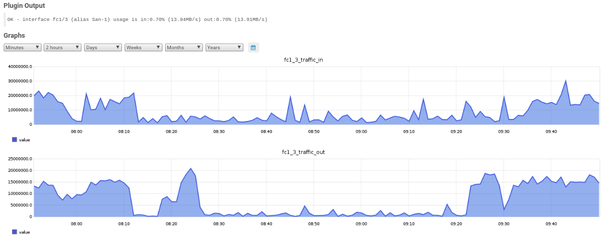Image resolution: width=603 pixels, height=238 pixels.
Task: Click the Graphs section heading
Action: coord(14,36)
